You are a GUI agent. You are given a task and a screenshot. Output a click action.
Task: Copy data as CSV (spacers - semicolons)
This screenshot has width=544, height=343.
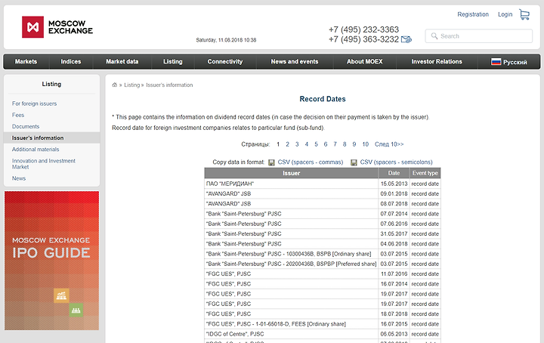point(396,162)
